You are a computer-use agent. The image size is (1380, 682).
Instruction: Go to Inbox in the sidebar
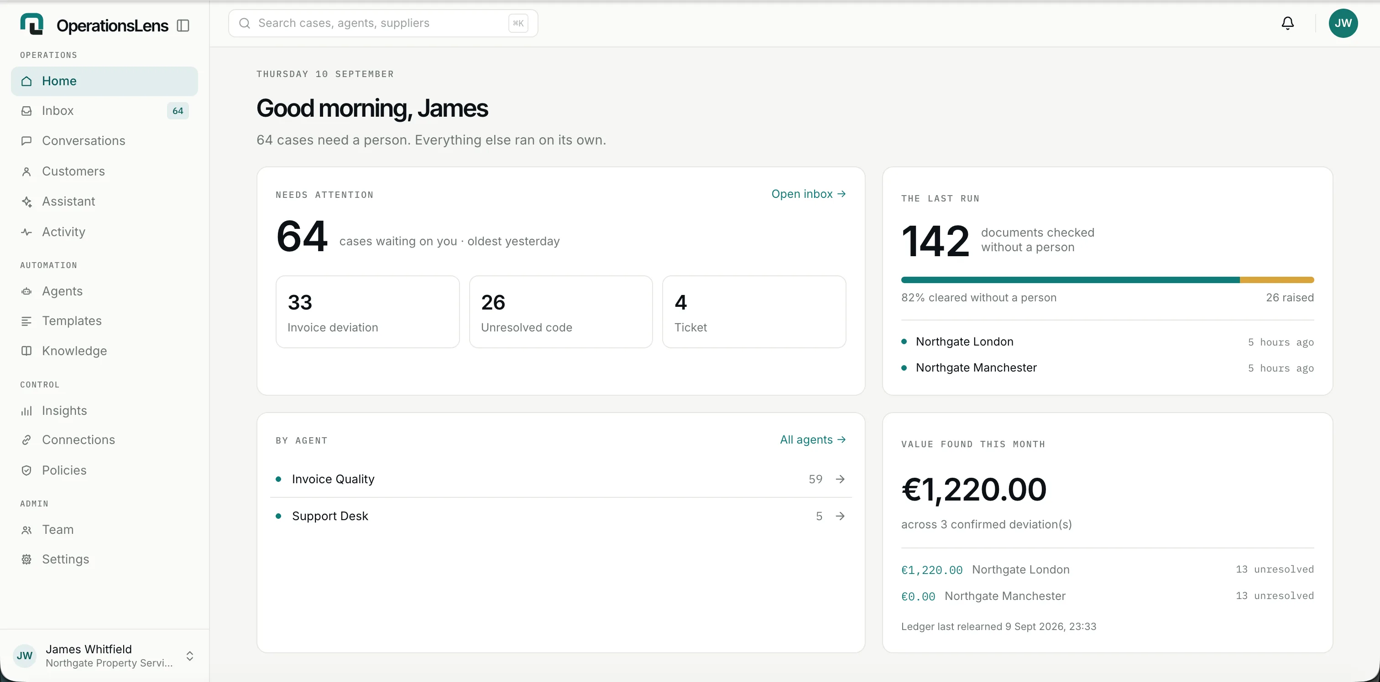pos(104,111)
